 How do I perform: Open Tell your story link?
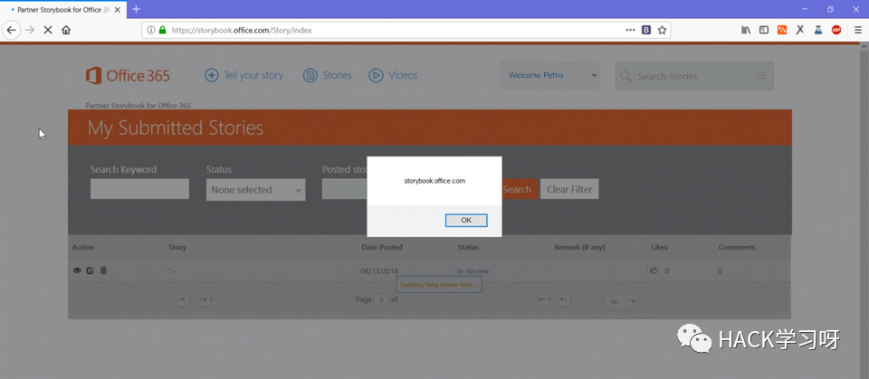coord(244,75)
